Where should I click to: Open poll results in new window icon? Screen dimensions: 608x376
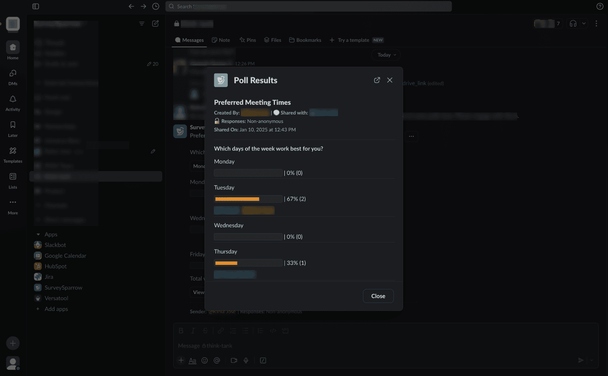point(377,80)
